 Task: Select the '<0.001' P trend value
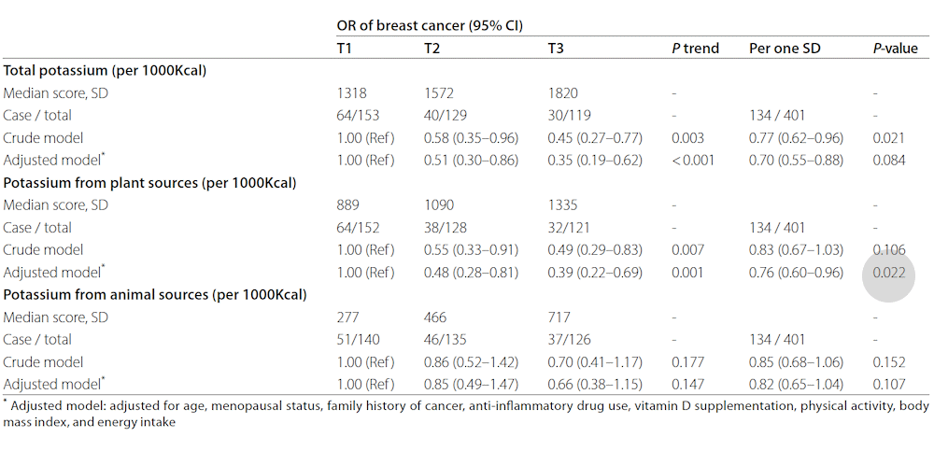(x=693, y=161)
